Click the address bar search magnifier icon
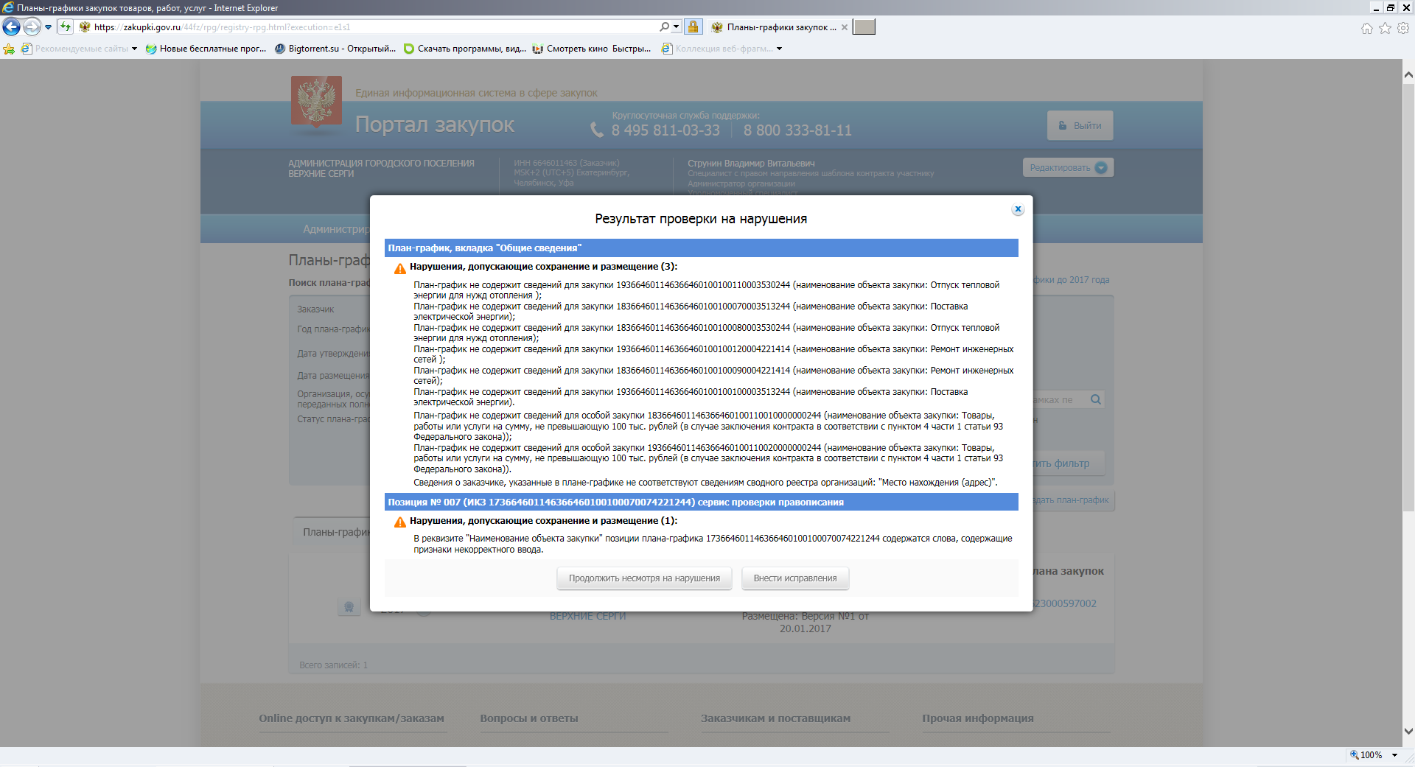Image resolution: width=1415 pixels, height=767 pixels. [664, 27]
